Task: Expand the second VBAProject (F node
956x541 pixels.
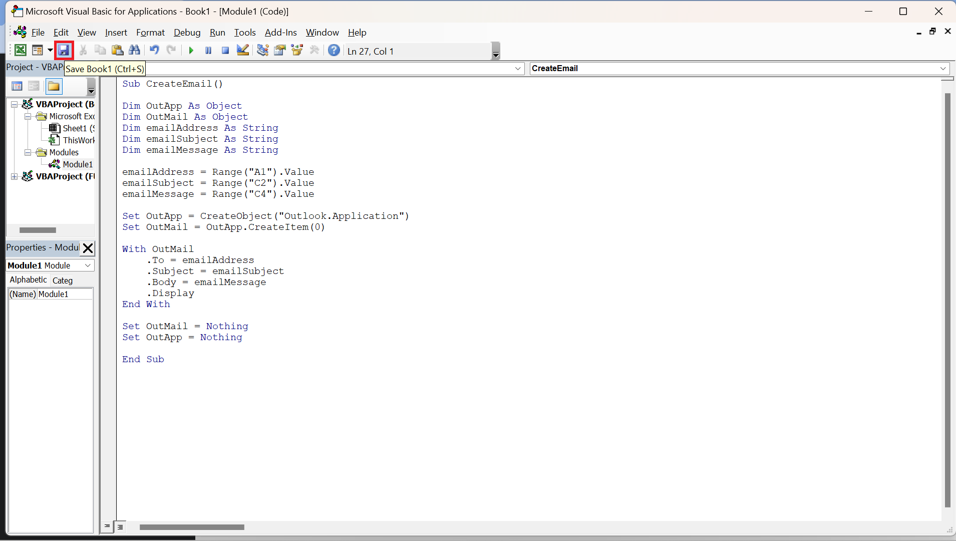Action: coord(15,176)
